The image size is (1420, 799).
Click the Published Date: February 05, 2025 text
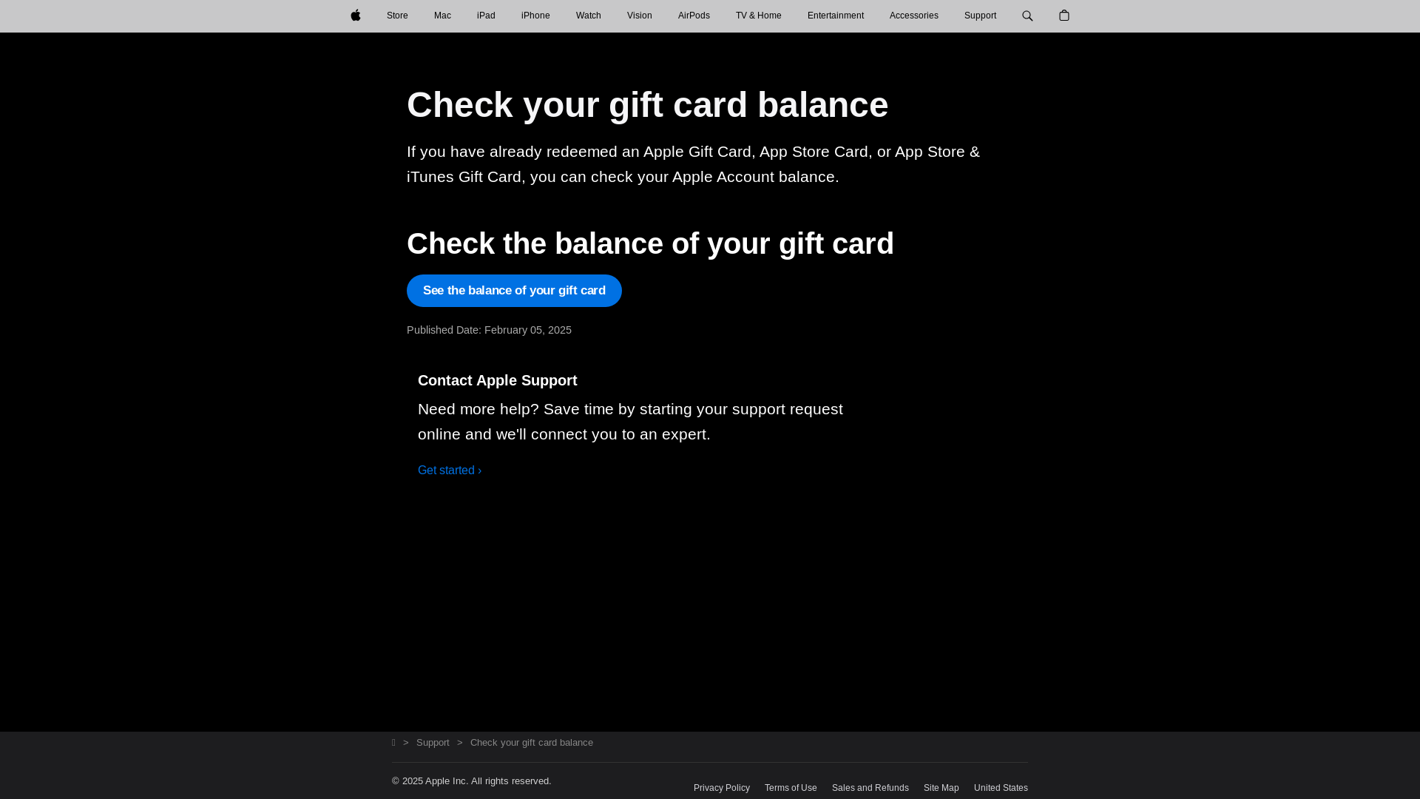(x=489, y=330)
